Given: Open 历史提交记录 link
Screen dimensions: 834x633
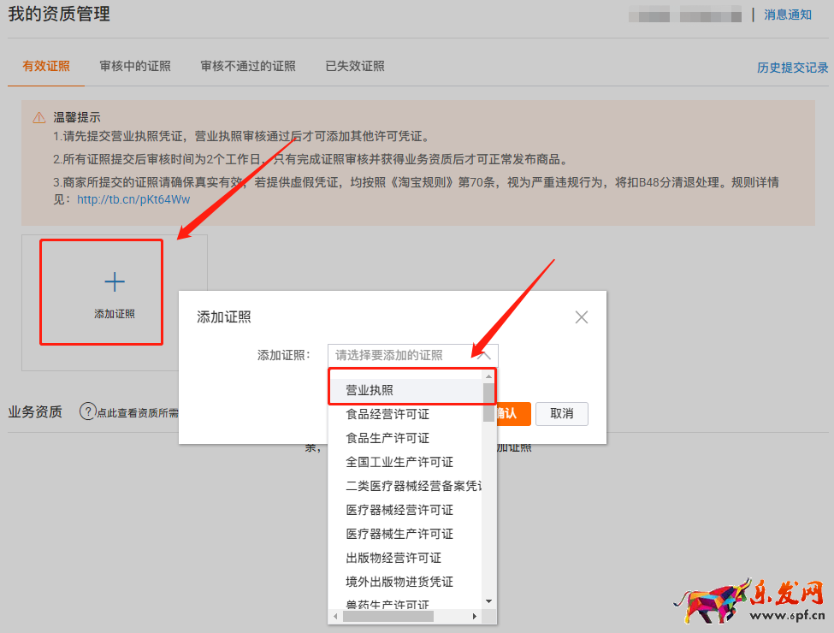Looking at the screenshot, I should (x=792, y=68).
